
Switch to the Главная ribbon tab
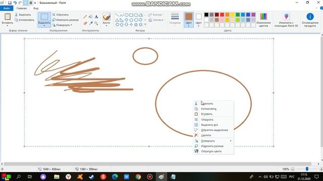point(21,8)
